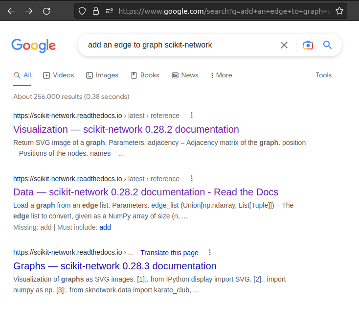Open options menu for Data result
359x309 pixels.
pos(192,178)
